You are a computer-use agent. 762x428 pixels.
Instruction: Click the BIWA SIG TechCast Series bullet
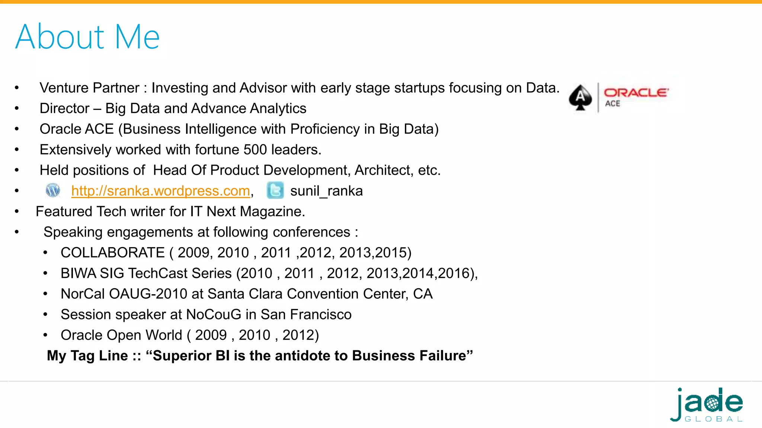(x=269, y=273)
